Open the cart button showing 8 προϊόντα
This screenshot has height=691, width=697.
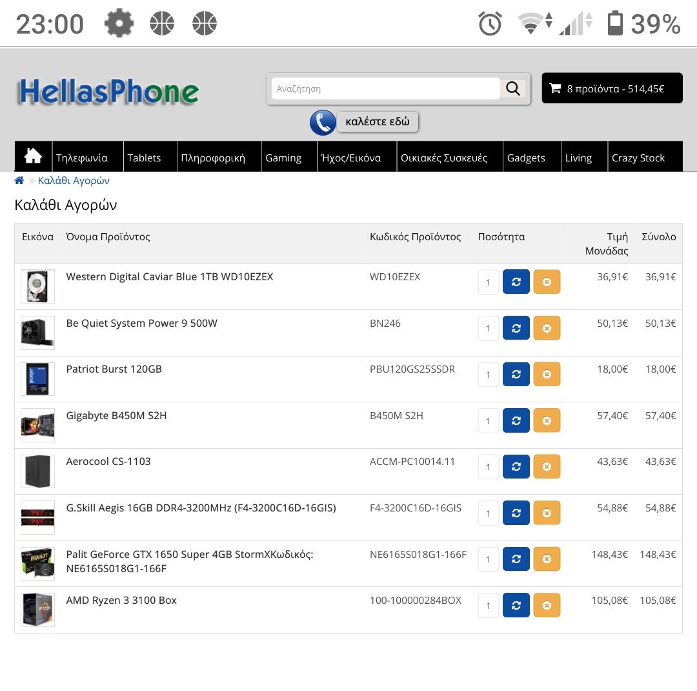coord(612,88)
